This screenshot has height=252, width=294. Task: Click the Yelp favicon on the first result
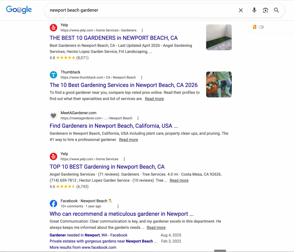[x=53, y=28]
